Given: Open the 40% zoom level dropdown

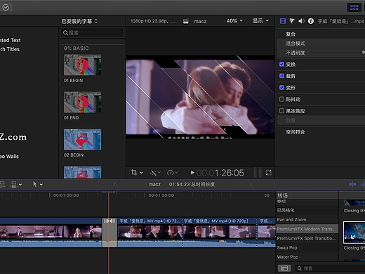Looking at the screenshot, I should click(x=234, y=21).
